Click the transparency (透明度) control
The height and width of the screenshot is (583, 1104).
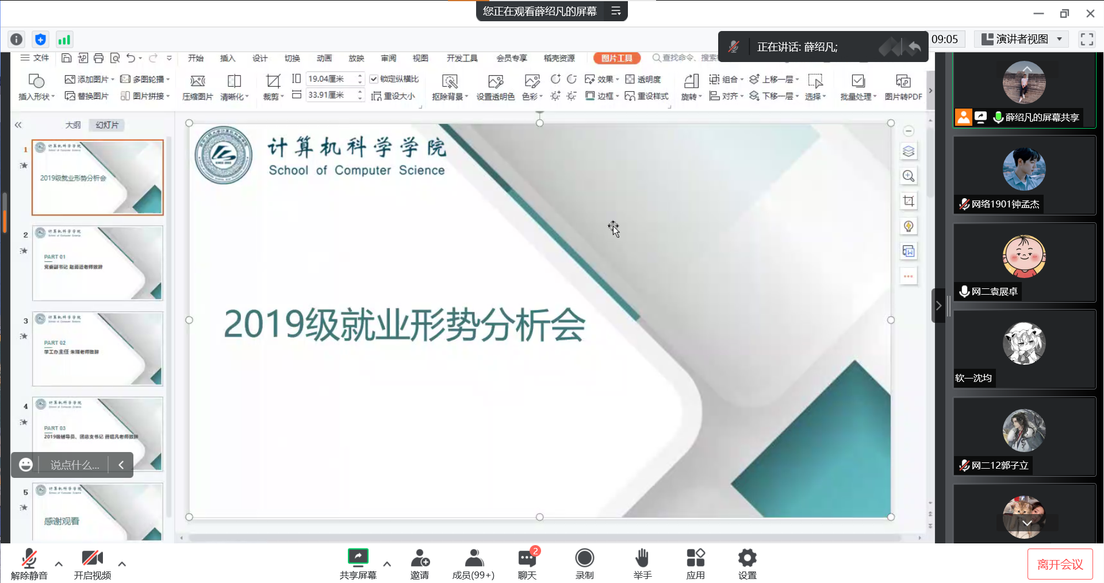click(643, 79)
